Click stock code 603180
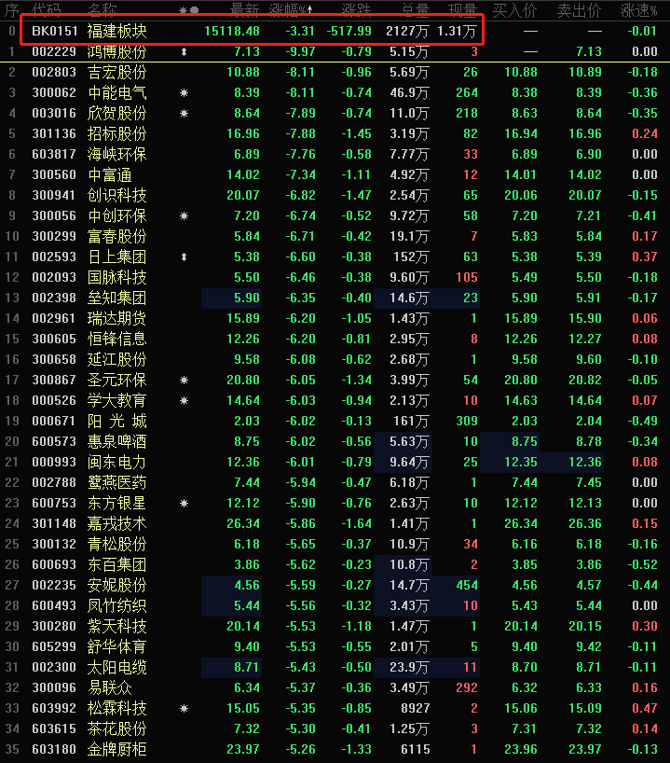This screenshot has height=763, width=670. tap(54, 749)
